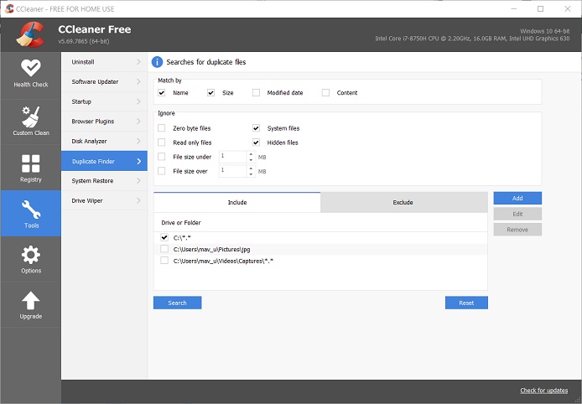This screenshot has width=582, height=404.
Task: Uncheck the C:\*.* include entry
Action: (x=164, y=237)
